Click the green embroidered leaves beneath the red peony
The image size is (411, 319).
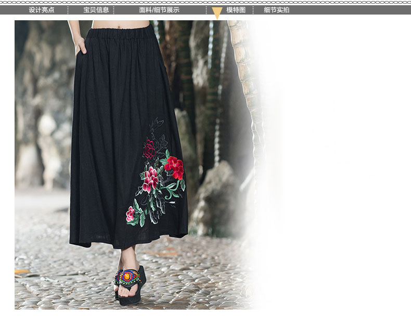(173, 190)
